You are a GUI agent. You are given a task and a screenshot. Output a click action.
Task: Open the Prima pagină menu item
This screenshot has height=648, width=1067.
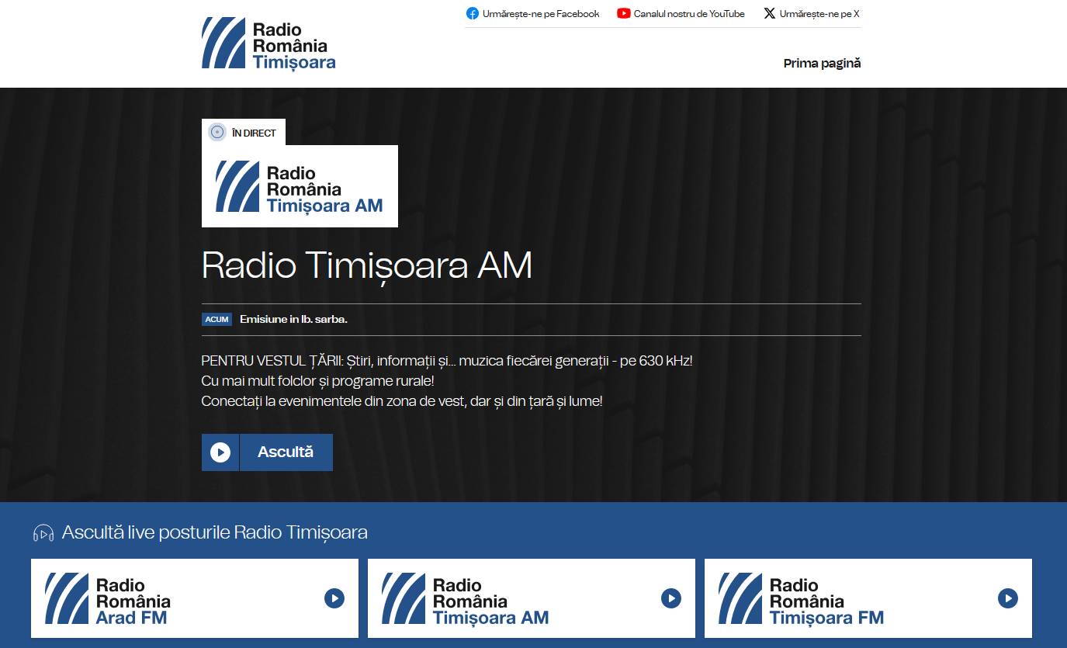click(822, 64)
